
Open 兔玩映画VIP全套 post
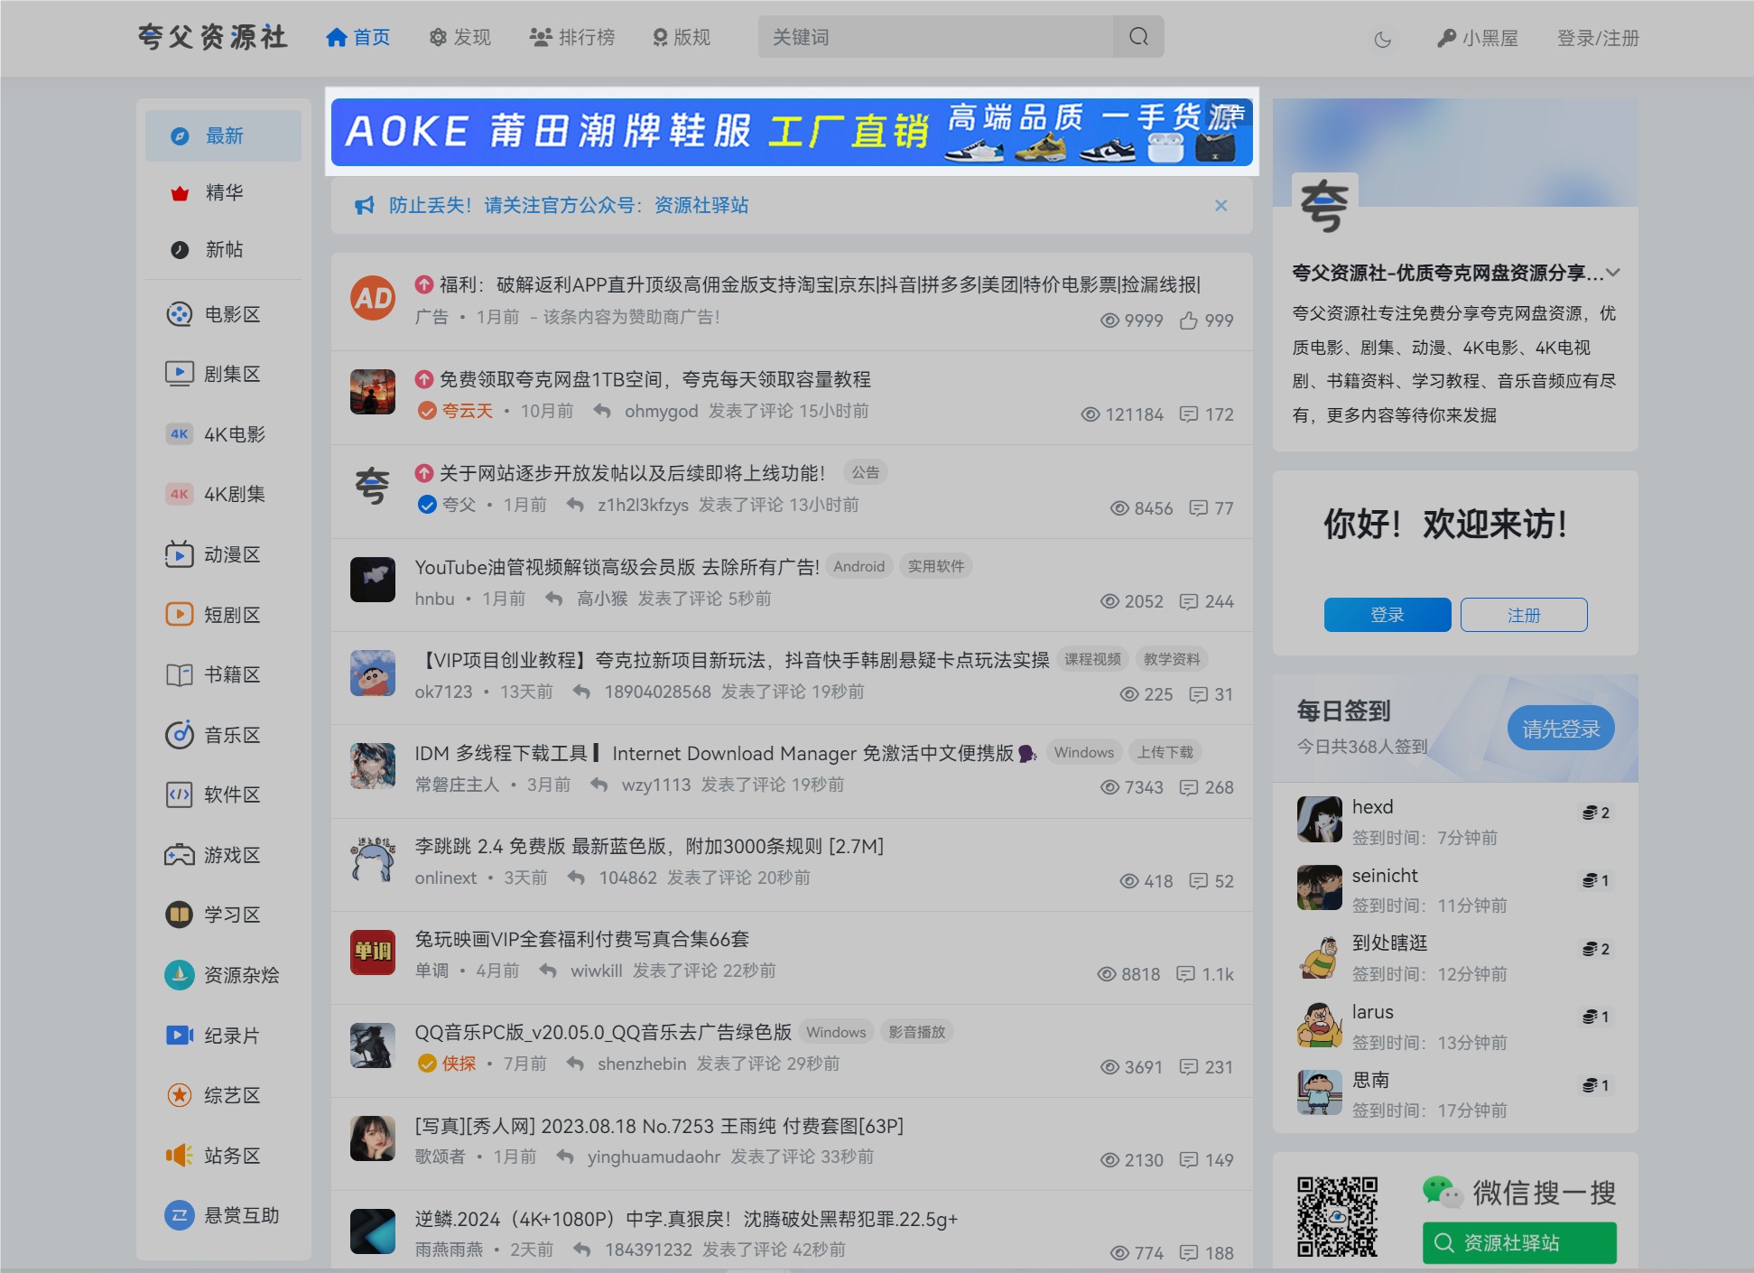point(581,939)
